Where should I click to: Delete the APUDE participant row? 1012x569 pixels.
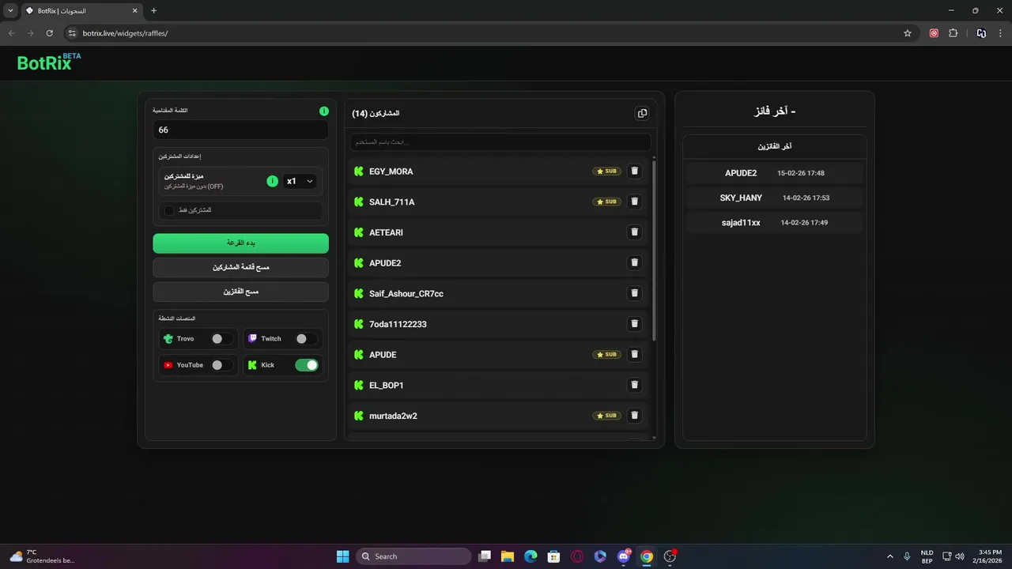(634, 354)
